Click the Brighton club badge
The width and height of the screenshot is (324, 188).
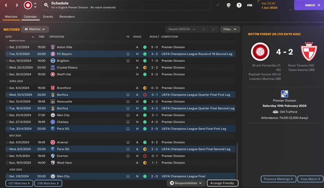point(53,61)
